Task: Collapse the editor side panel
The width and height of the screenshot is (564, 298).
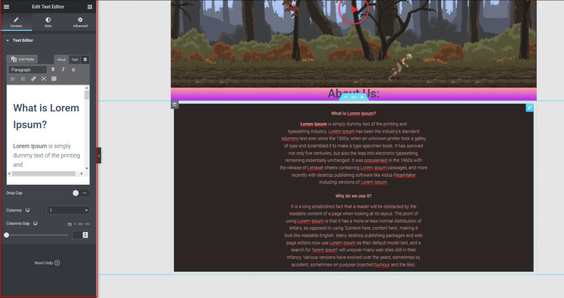Action: 99,155
